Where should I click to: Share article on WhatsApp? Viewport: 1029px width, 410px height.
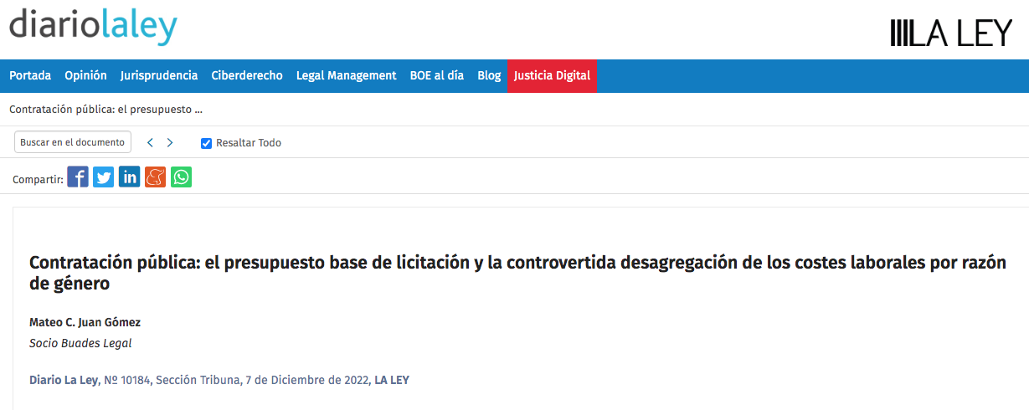tap(182, 177)
